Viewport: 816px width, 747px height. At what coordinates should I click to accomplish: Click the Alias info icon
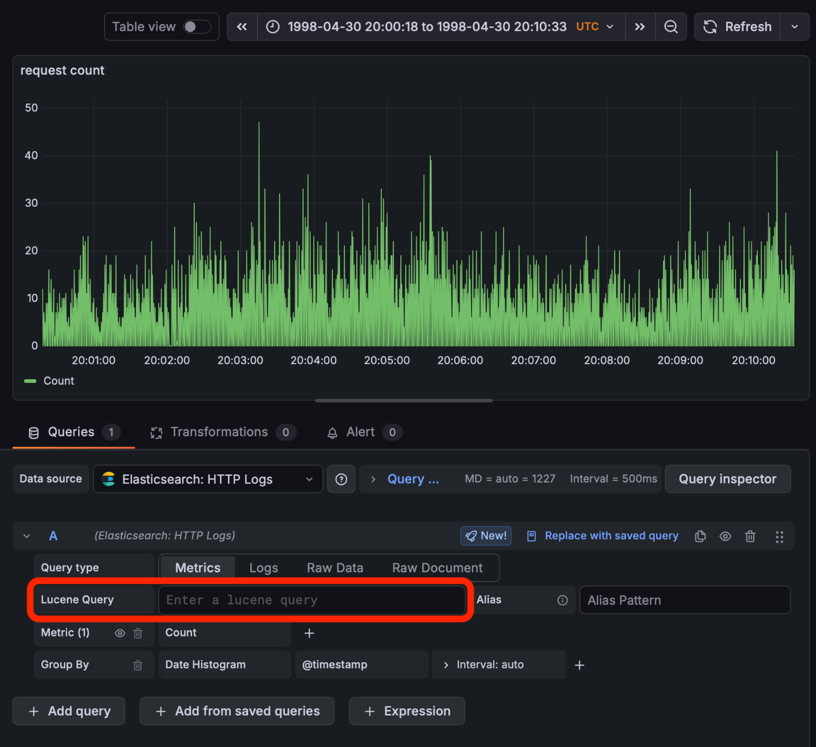click(562, 600)
